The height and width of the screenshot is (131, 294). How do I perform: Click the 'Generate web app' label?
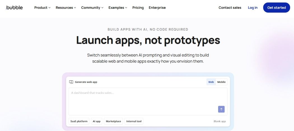coord(86,82)
